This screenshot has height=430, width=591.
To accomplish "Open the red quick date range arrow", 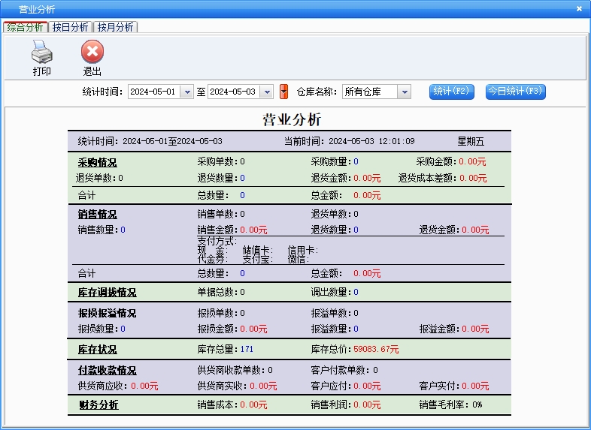I will click(x=283, y=92).
